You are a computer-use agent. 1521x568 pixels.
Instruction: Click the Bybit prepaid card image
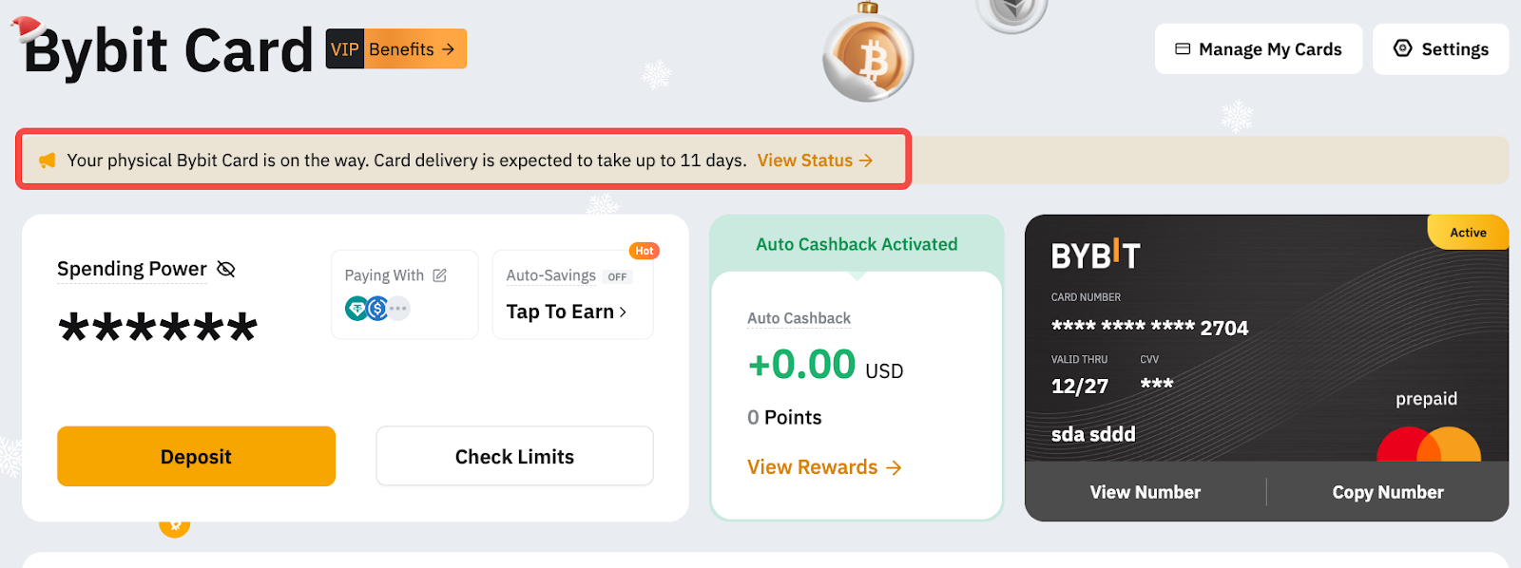pos(1264,342)
